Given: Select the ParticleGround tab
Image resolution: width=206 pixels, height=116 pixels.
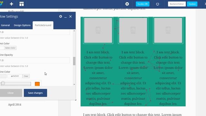Looking at the screenshot, I should 43,25.
